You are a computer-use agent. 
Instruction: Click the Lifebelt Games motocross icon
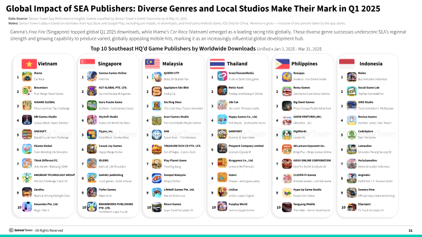click(x=157, y=193)
